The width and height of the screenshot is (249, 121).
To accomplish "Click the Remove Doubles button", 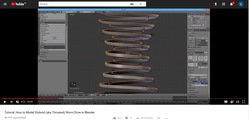I will 53,50.
